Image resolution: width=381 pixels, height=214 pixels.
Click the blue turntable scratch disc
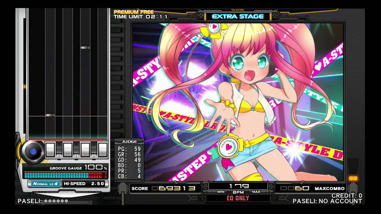pos(33,151)
